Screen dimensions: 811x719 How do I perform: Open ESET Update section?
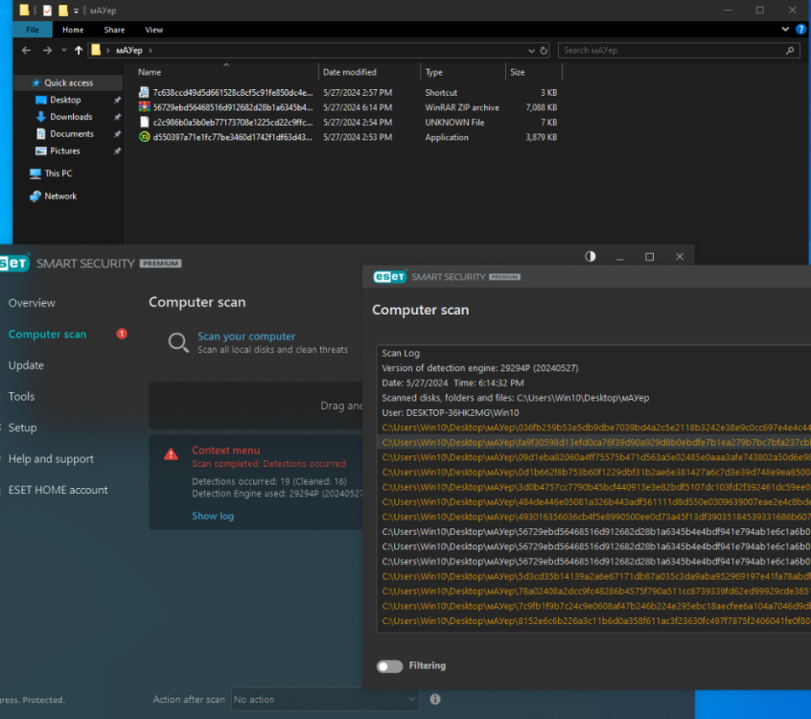coord(26,365)
